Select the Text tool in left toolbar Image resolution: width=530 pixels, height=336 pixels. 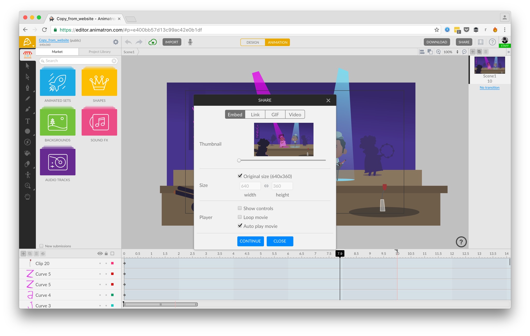click(27, 121)
